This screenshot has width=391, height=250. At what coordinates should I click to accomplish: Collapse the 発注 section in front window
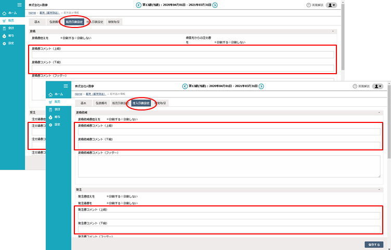click(379, 190)
